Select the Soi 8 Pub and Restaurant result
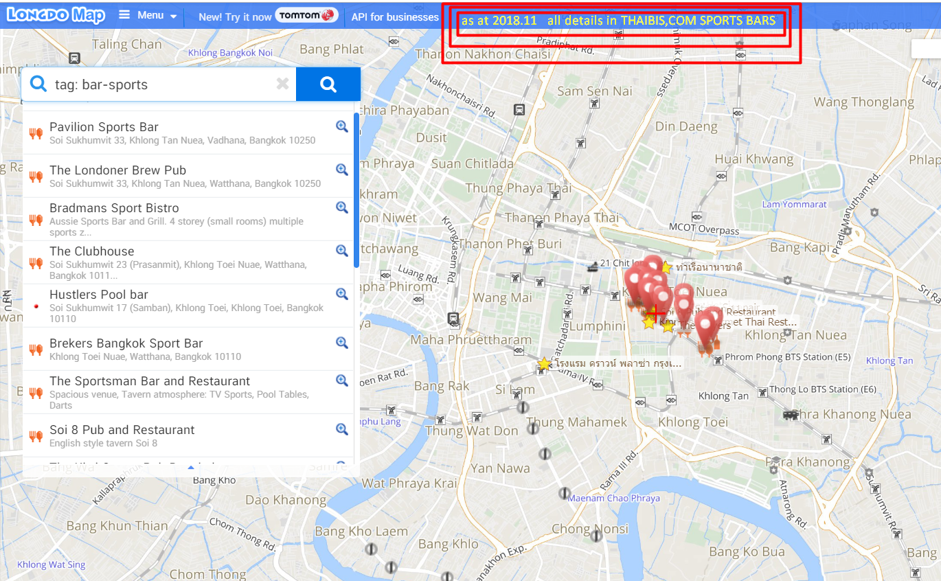 188,435
